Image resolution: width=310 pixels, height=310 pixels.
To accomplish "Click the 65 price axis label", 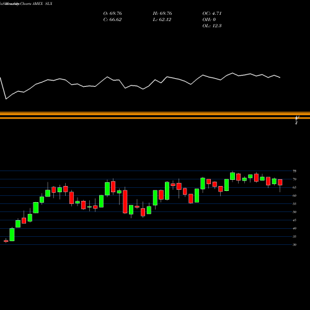I will click(x=294, y=187).
